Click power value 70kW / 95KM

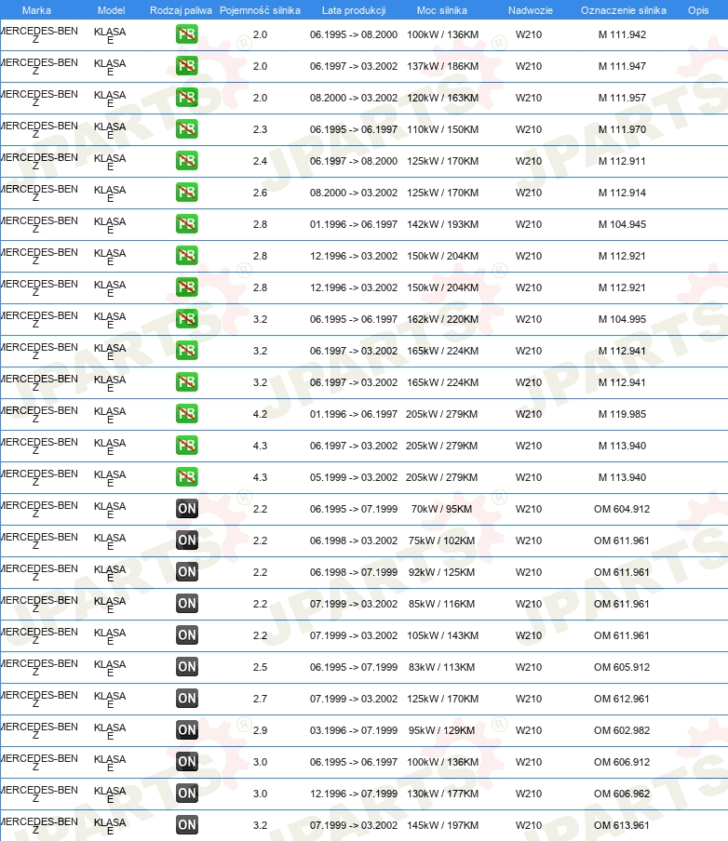coord(442,509)
